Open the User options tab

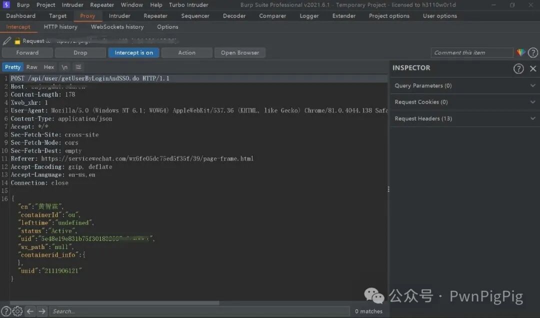pos(440,16)
